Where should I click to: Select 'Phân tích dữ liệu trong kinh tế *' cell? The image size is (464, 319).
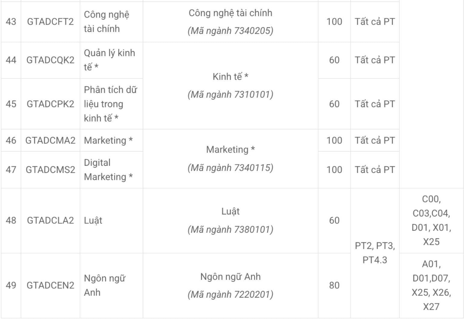click(x=110, y=104)
